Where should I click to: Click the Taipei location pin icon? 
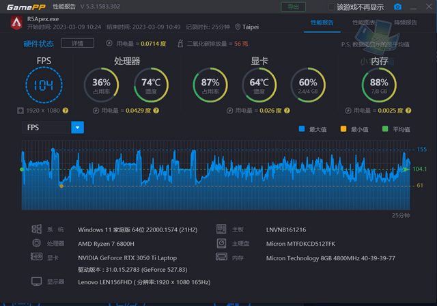238,27
